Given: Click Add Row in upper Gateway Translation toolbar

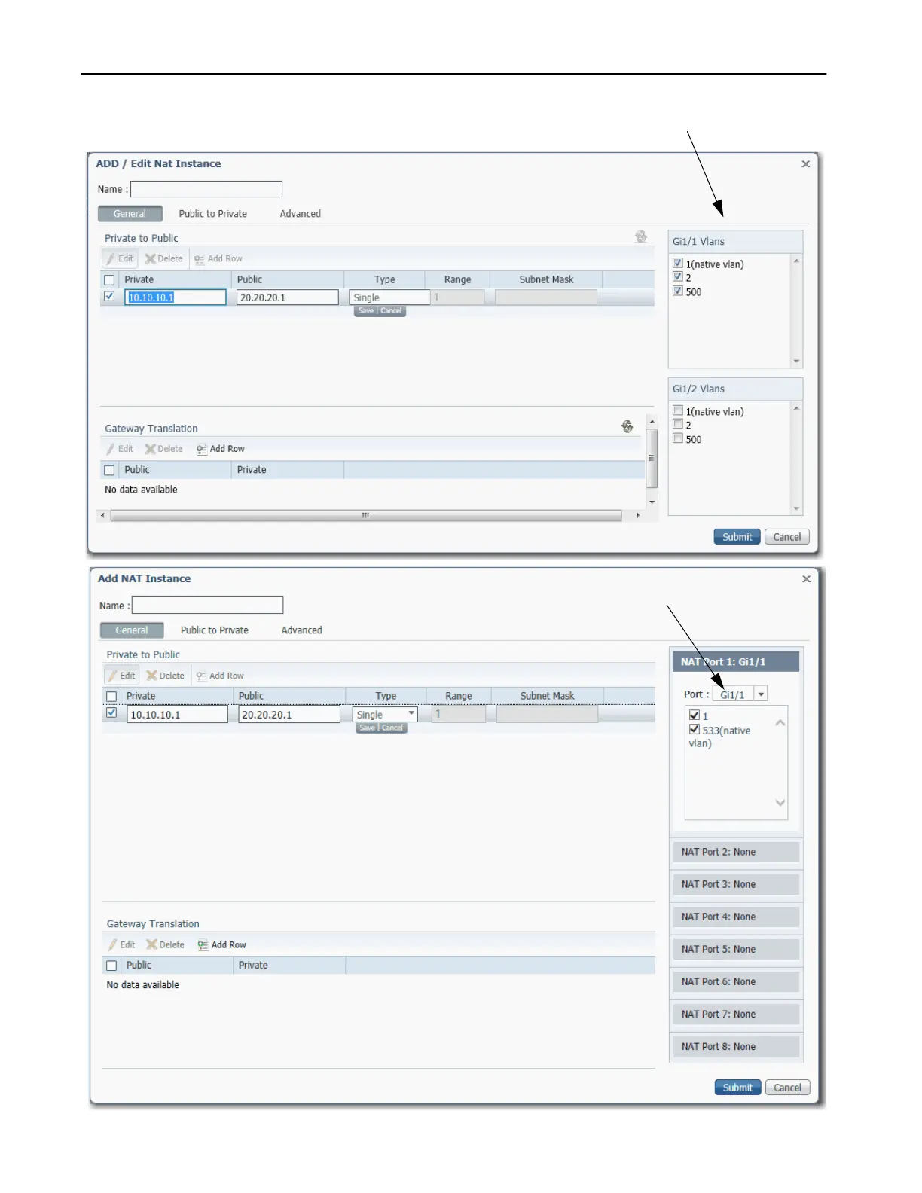Looking at the screenshot, I should pos(221,449).
